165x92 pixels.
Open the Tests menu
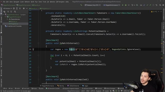(x=40, y=2)
